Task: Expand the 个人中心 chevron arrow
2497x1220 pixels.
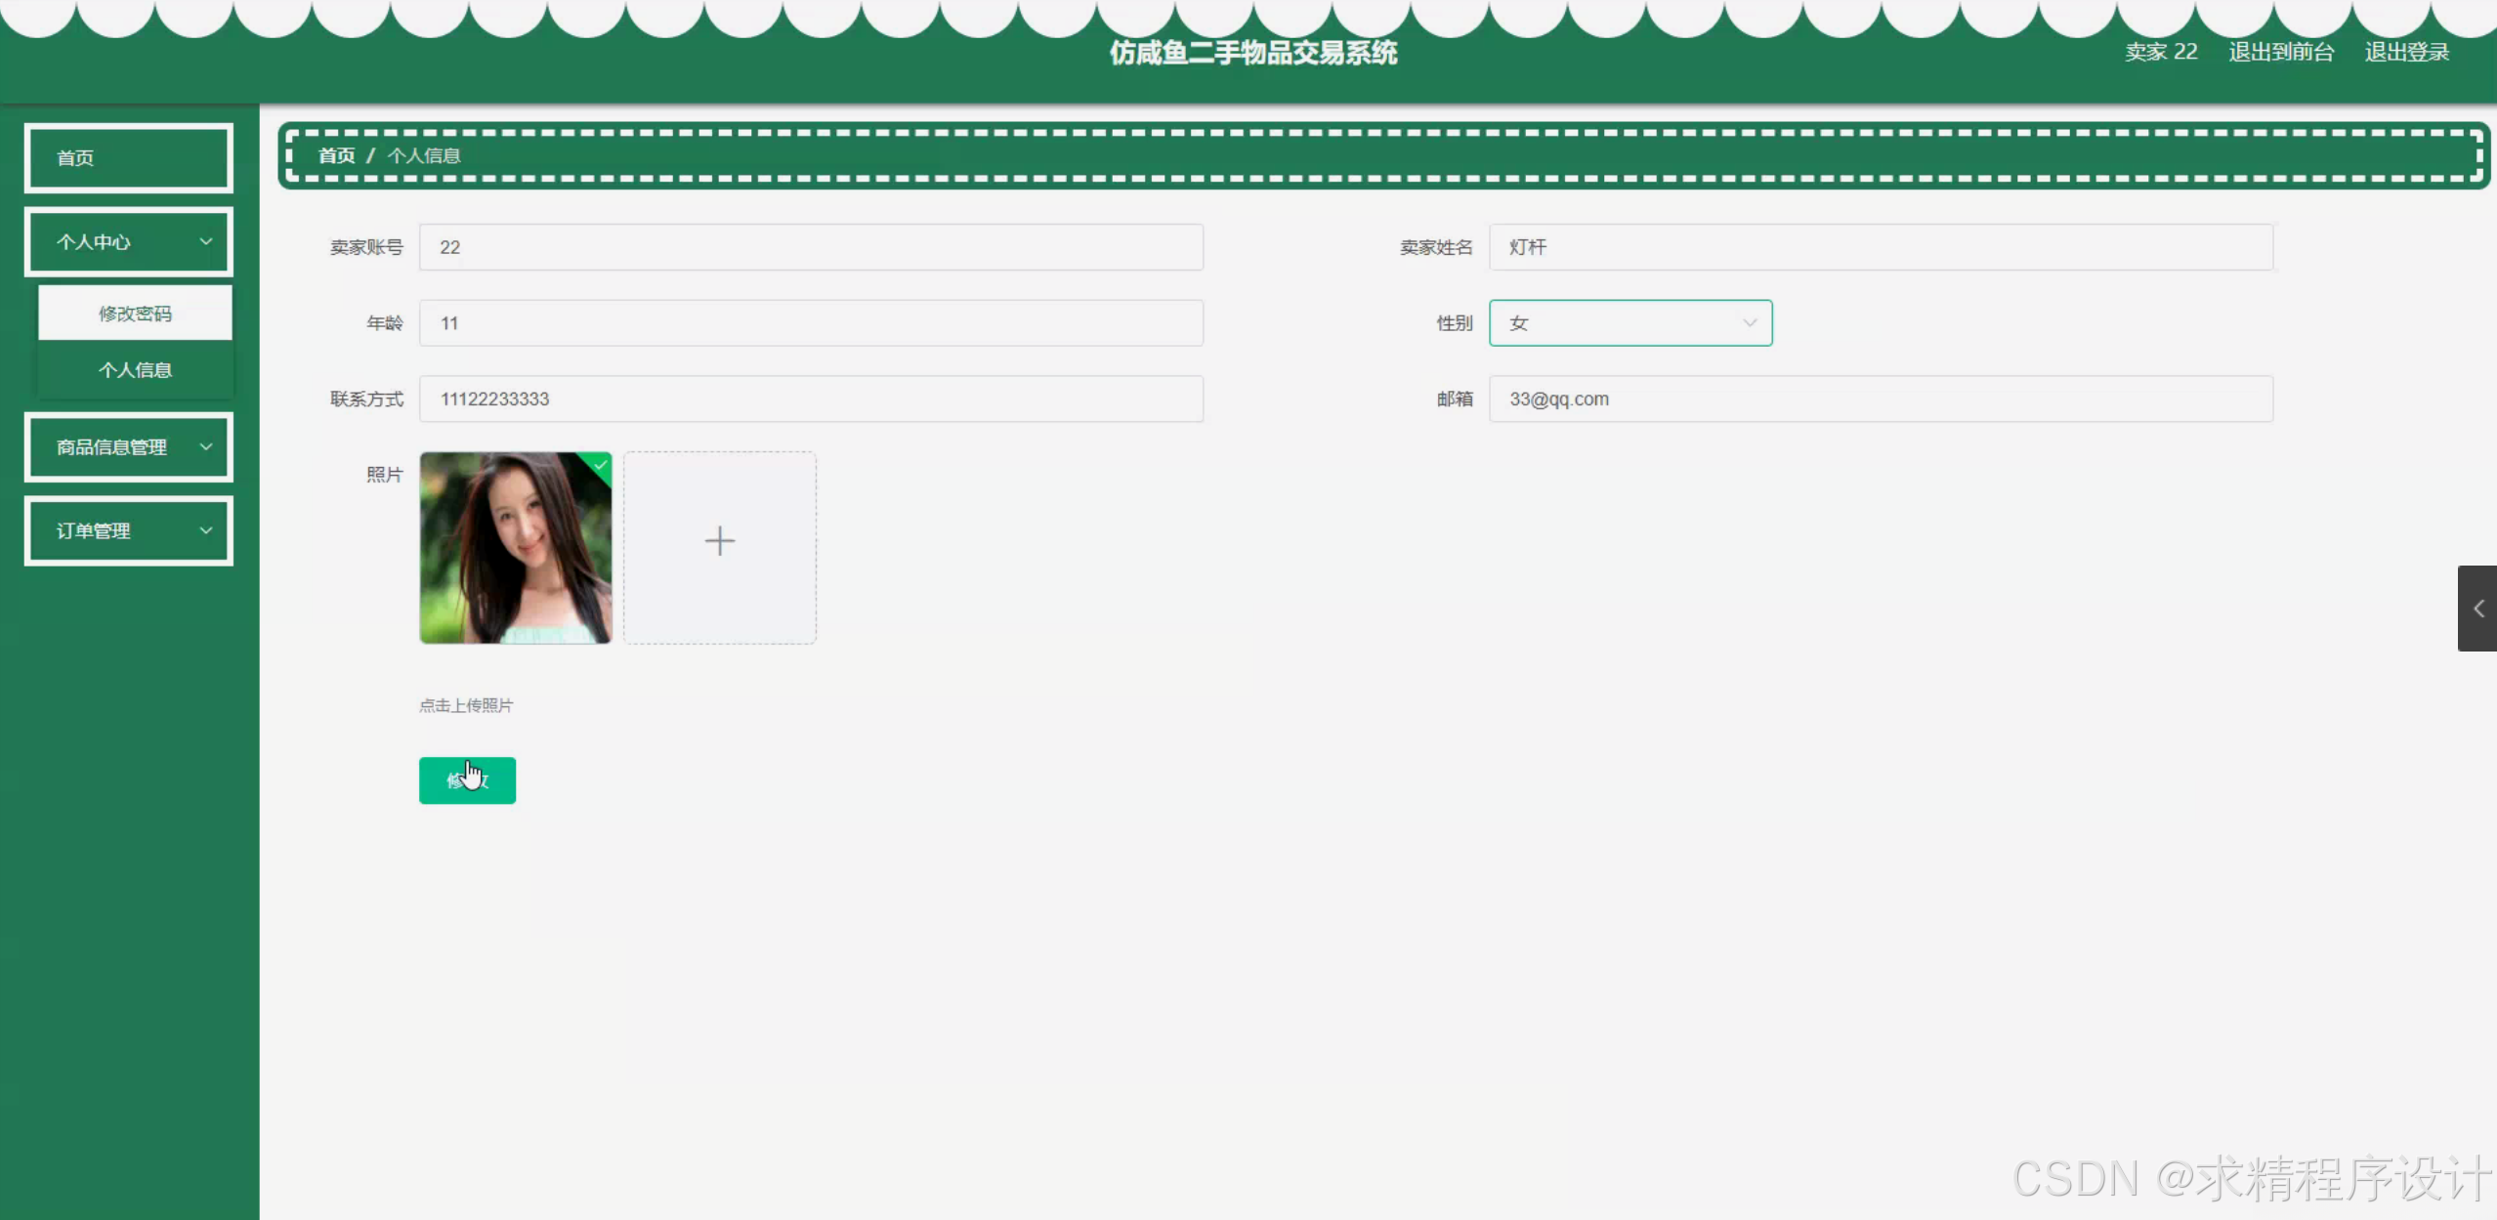Action: 205,241
